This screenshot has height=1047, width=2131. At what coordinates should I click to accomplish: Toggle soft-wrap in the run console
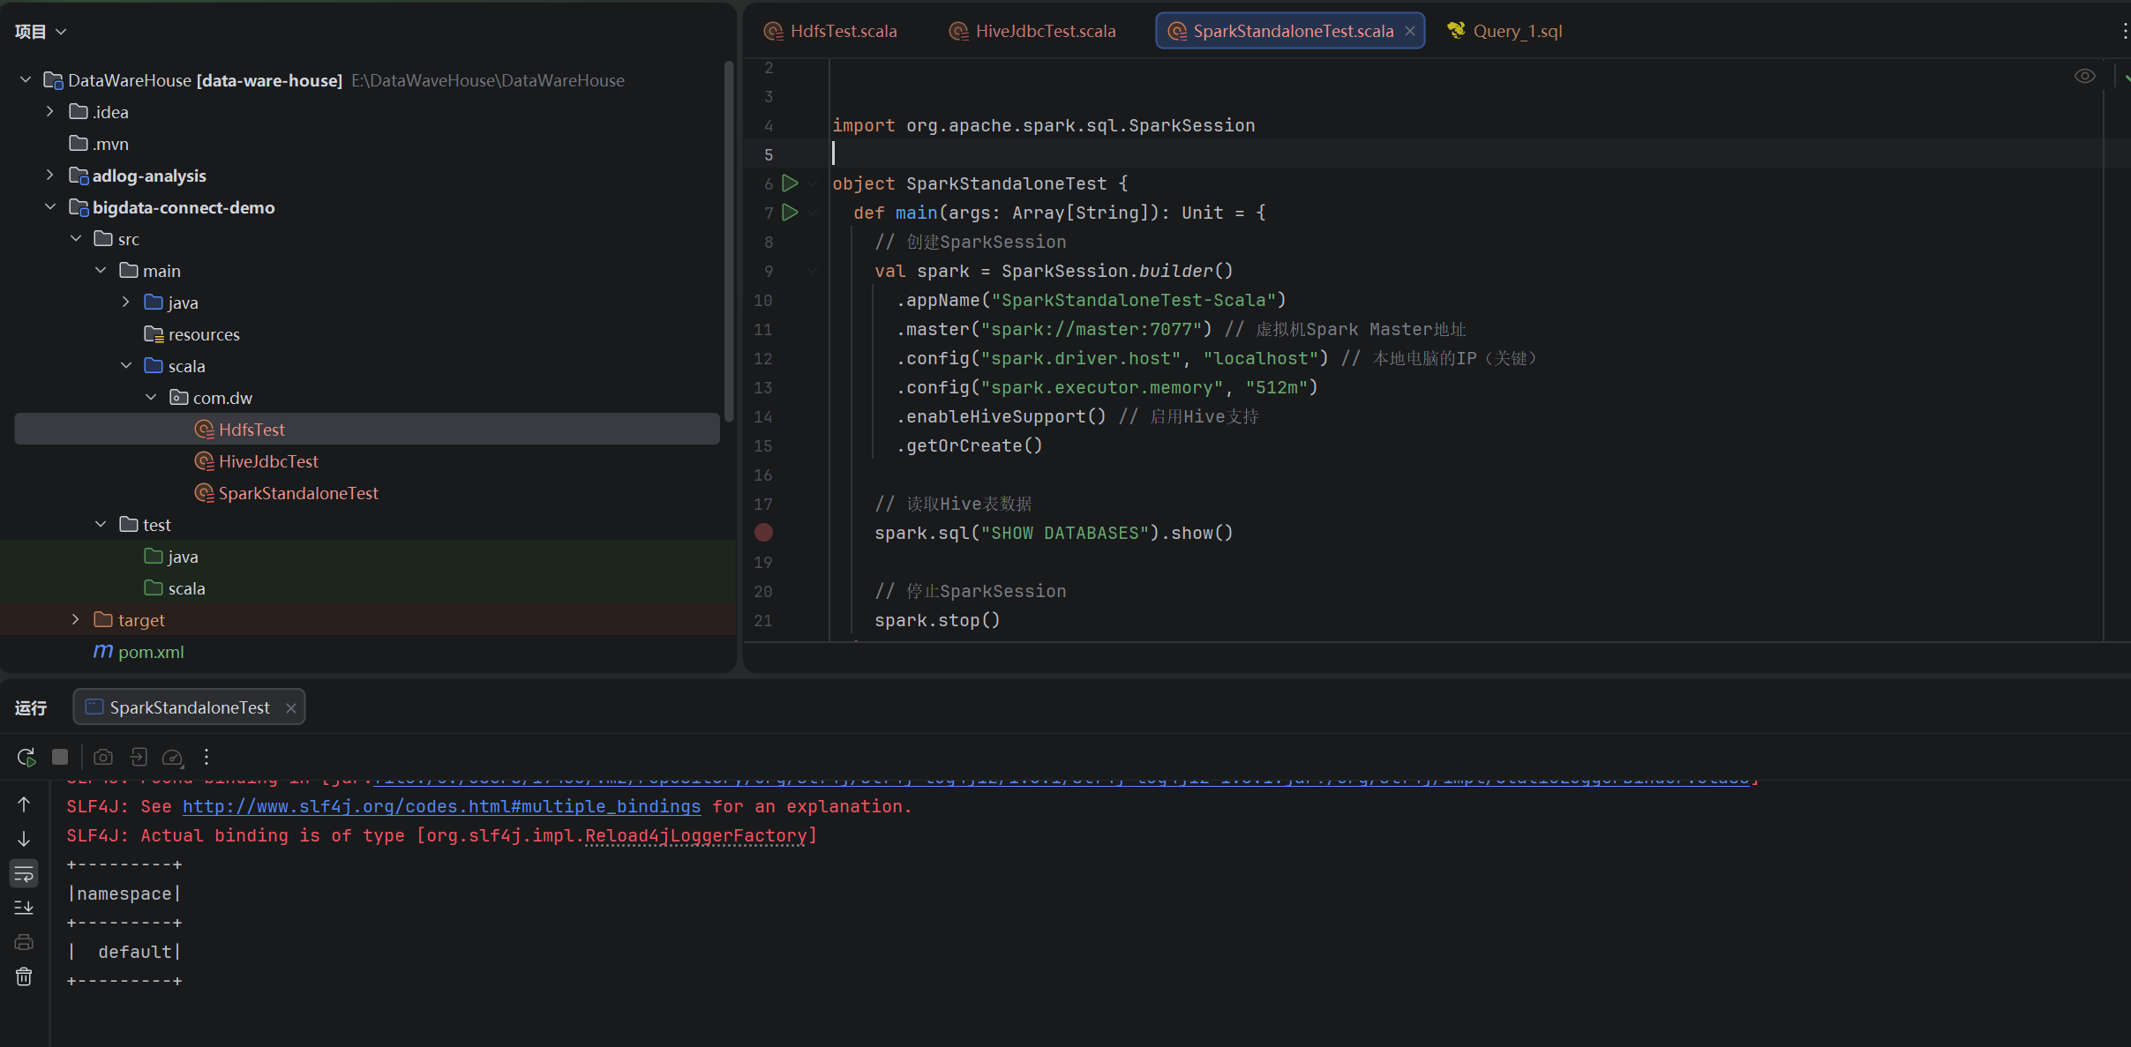24,873
